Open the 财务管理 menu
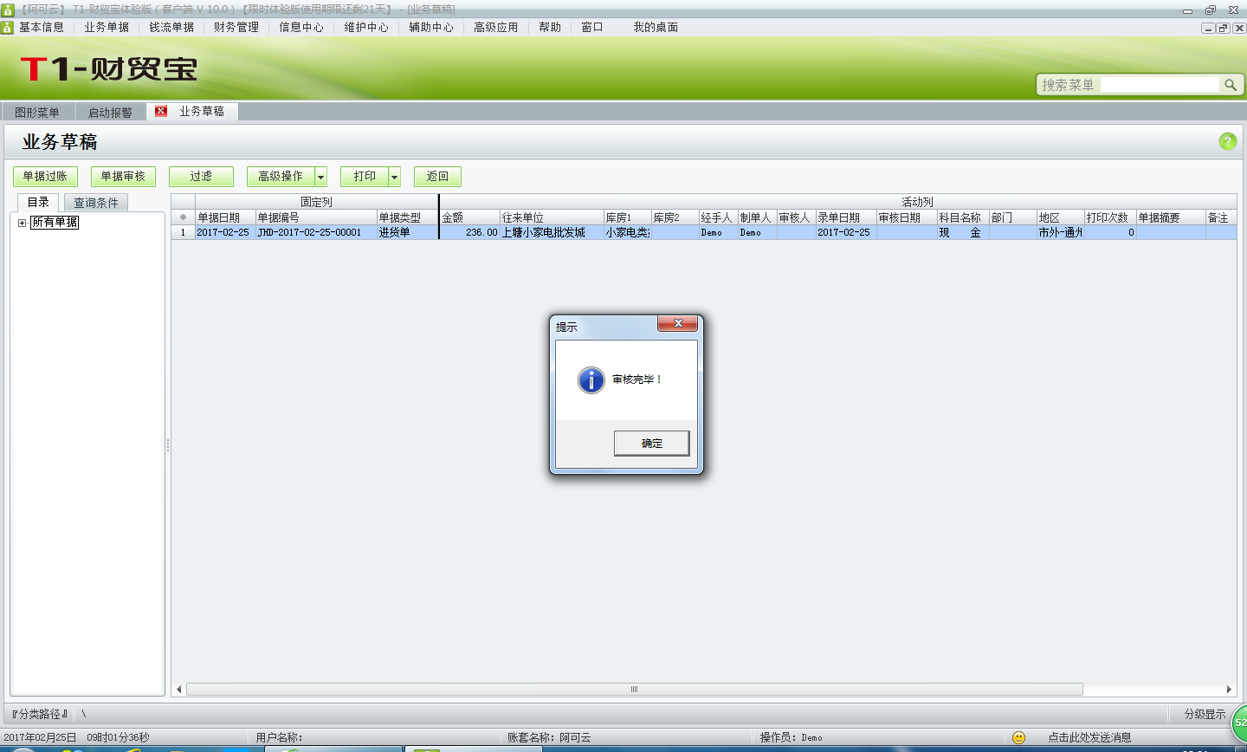The image size is (1247, 752). [x=236, y=27]
